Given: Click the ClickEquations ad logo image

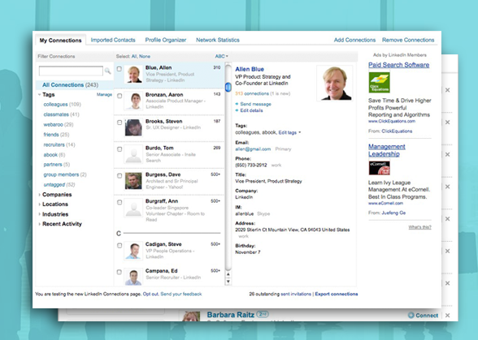Looking at the screenshot, I should [x=379, y=82].
